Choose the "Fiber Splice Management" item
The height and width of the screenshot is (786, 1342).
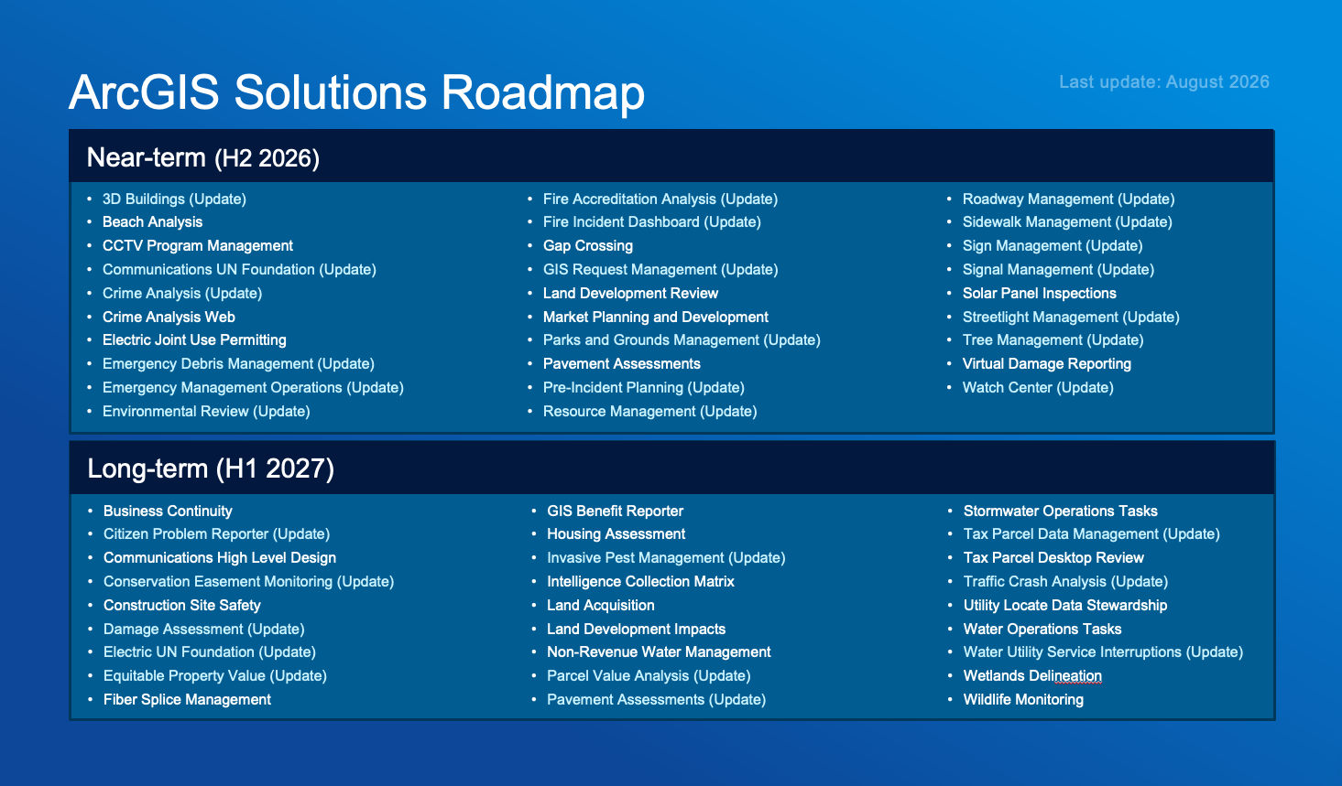[x=187, y=700]
